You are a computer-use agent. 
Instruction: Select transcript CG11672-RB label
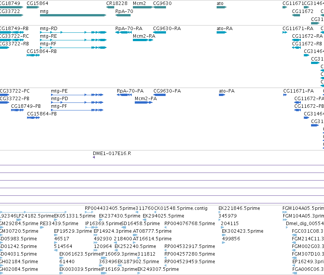(x=307, y=44)
